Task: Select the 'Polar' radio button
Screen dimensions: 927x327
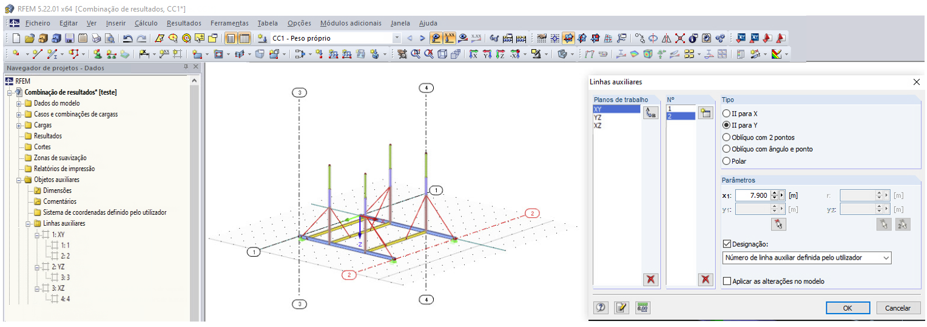Action: [726, 161]
